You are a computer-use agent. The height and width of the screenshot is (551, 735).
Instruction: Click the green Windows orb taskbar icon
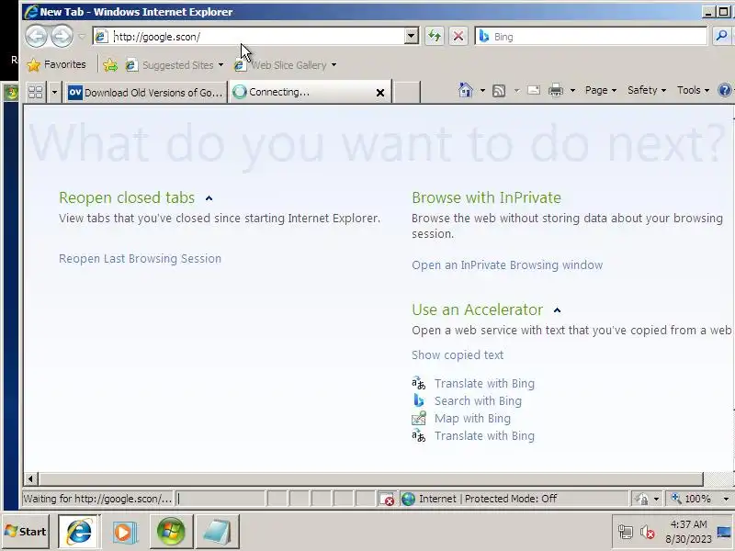pyautogui.click(x=171, y=532)
